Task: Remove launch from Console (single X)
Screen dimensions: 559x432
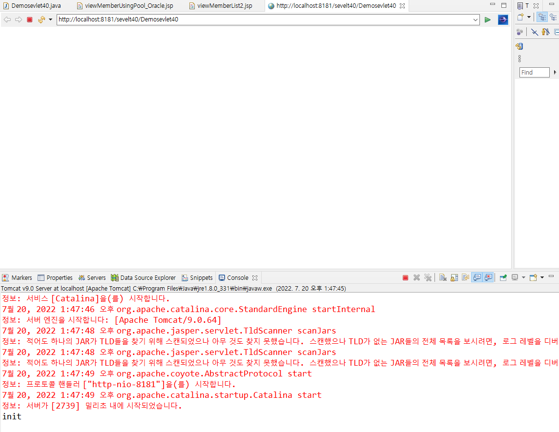Action: click(x=416, y=278)
